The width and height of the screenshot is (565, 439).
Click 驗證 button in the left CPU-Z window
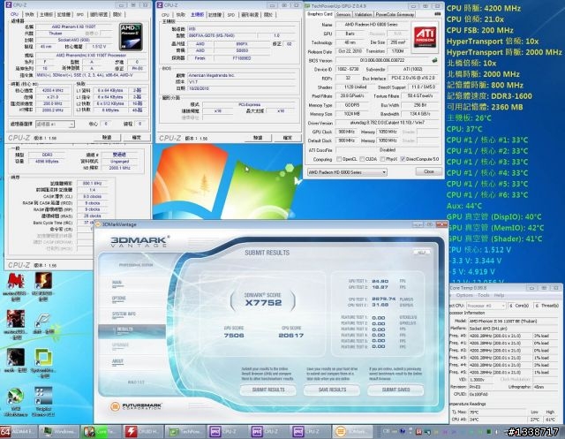pyautogui.click(x=107, y=137)
